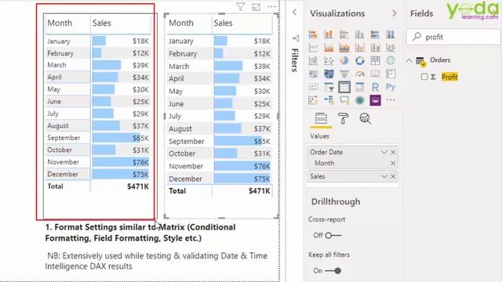Select the 100% stacked column chart visualization
Screen dimensions: 502x282
click(x=391, y=34)
